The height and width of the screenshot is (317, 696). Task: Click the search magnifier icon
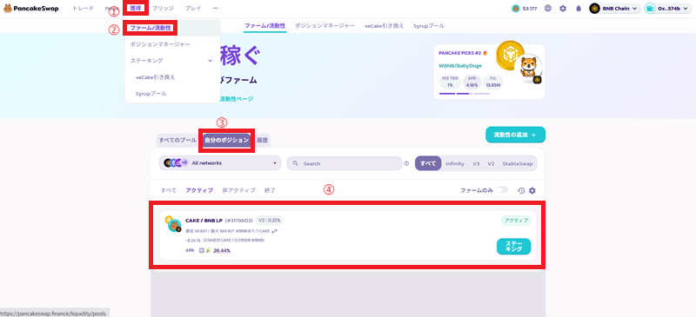296,163
